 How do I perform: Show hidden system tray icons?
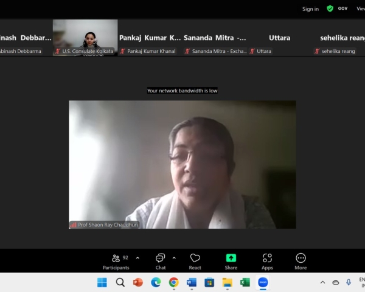322,282
